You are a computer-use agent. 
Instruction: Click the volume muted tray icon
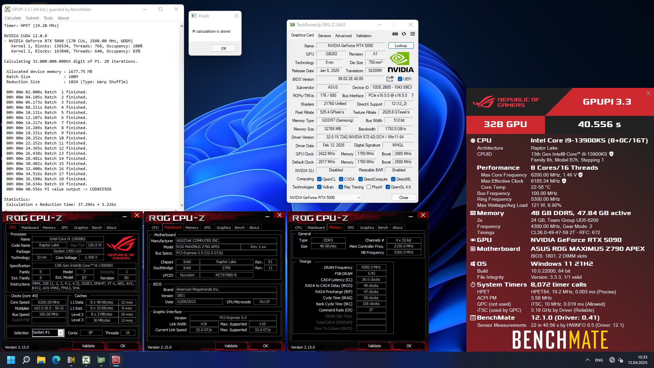pyautogui.click(x=621, y=360)
